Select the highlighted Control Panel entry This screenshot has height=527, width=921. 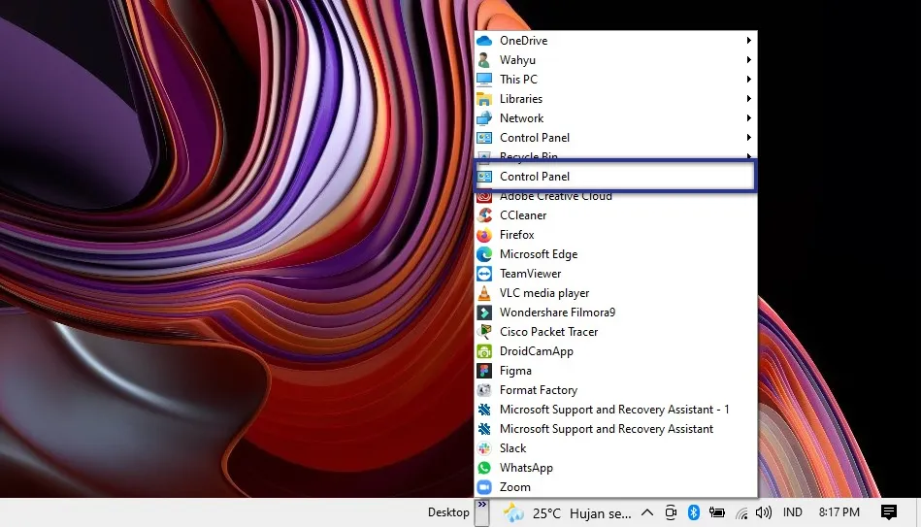613,177
